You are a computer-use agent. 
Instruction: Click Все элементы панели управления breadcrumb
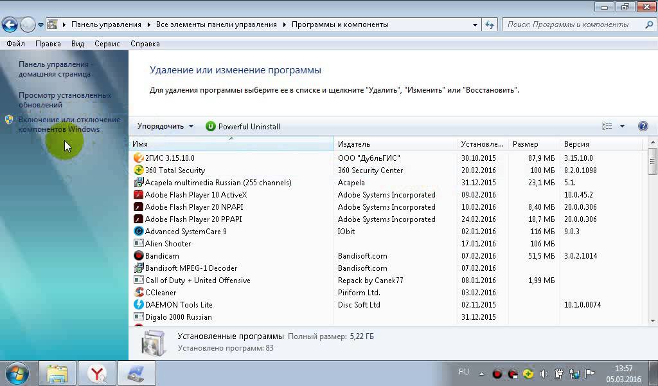[x=216, y=25]
